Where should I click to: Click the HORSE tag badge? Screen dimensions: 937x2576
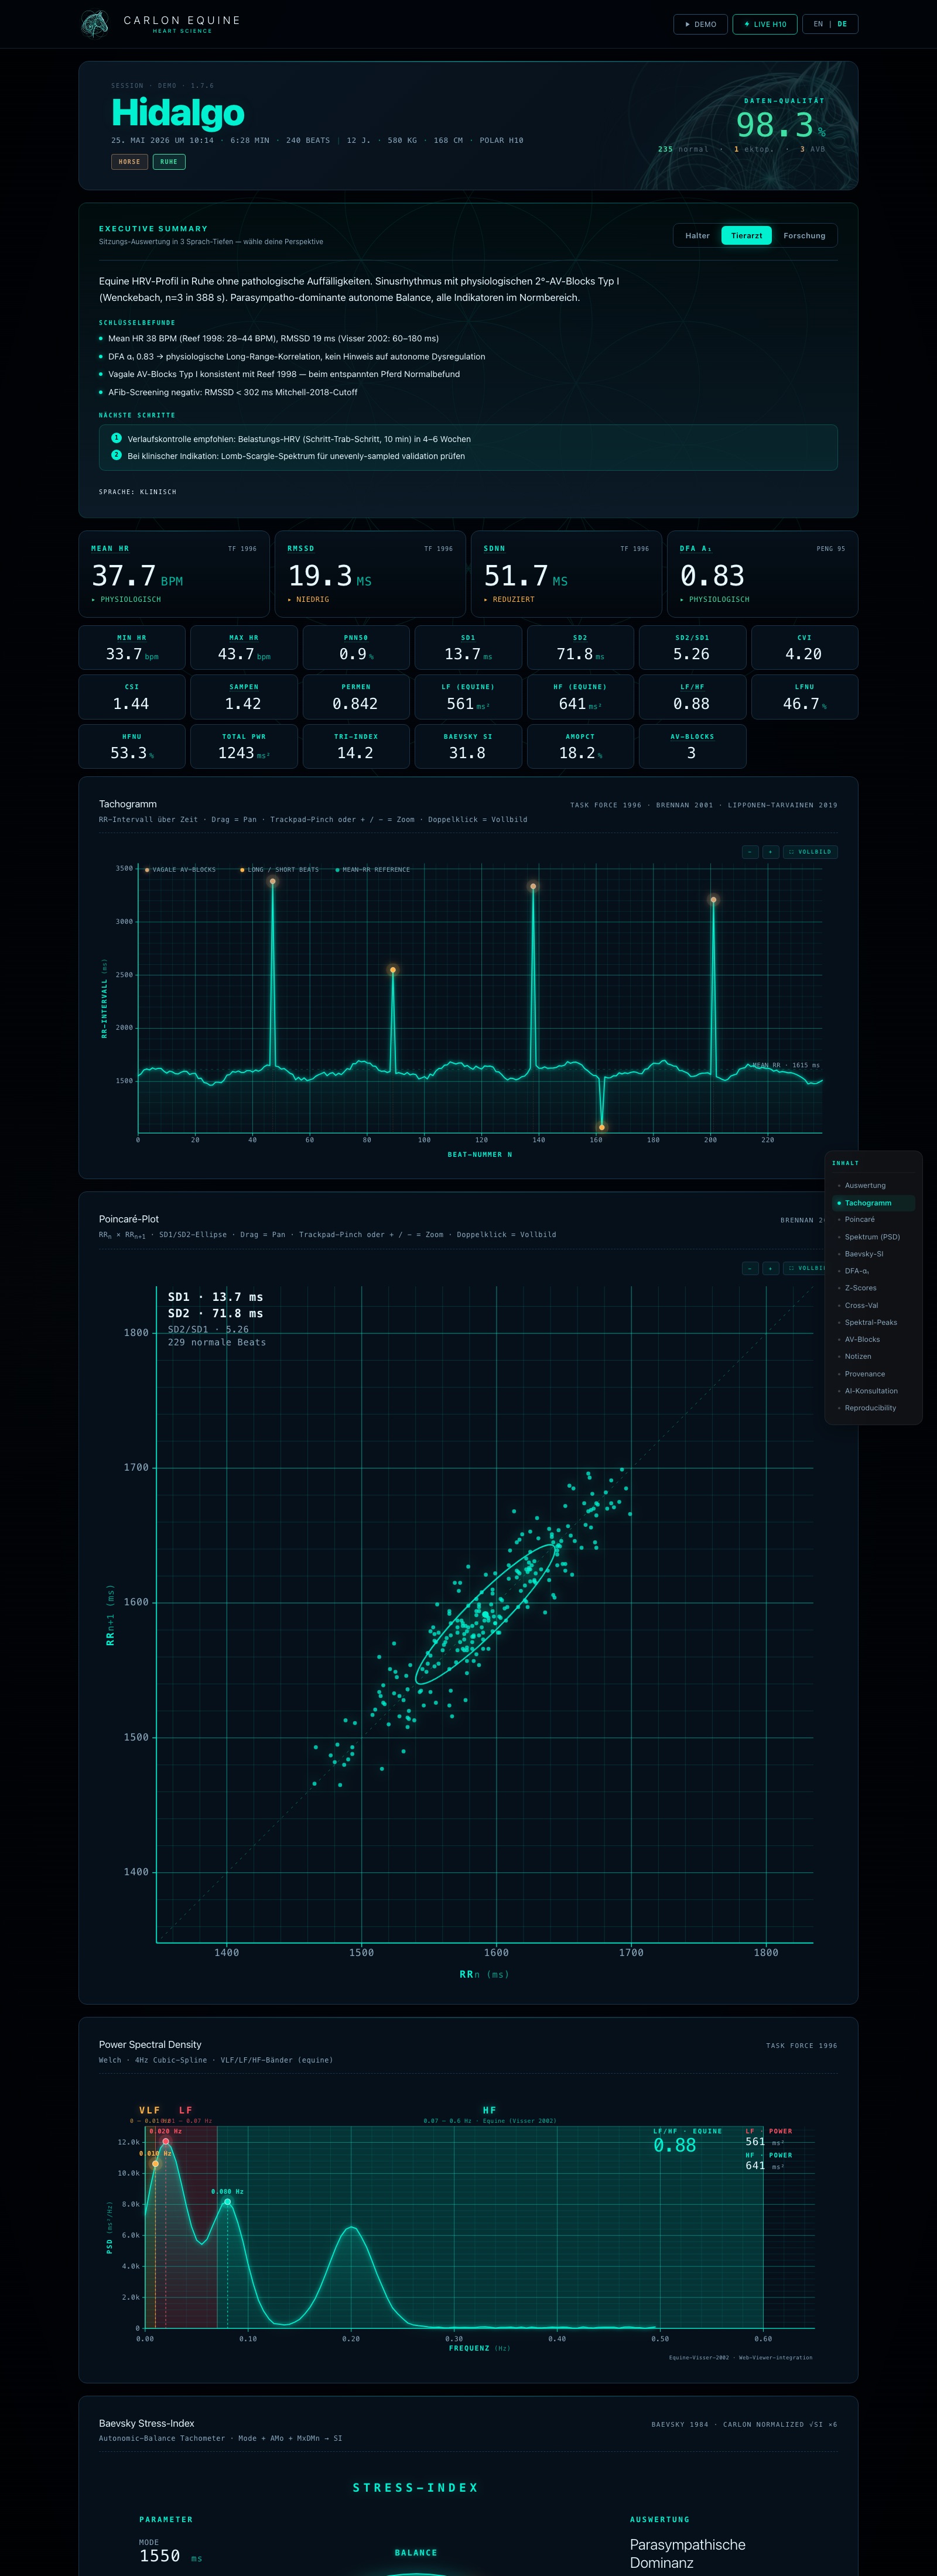(x=129, y=161)
